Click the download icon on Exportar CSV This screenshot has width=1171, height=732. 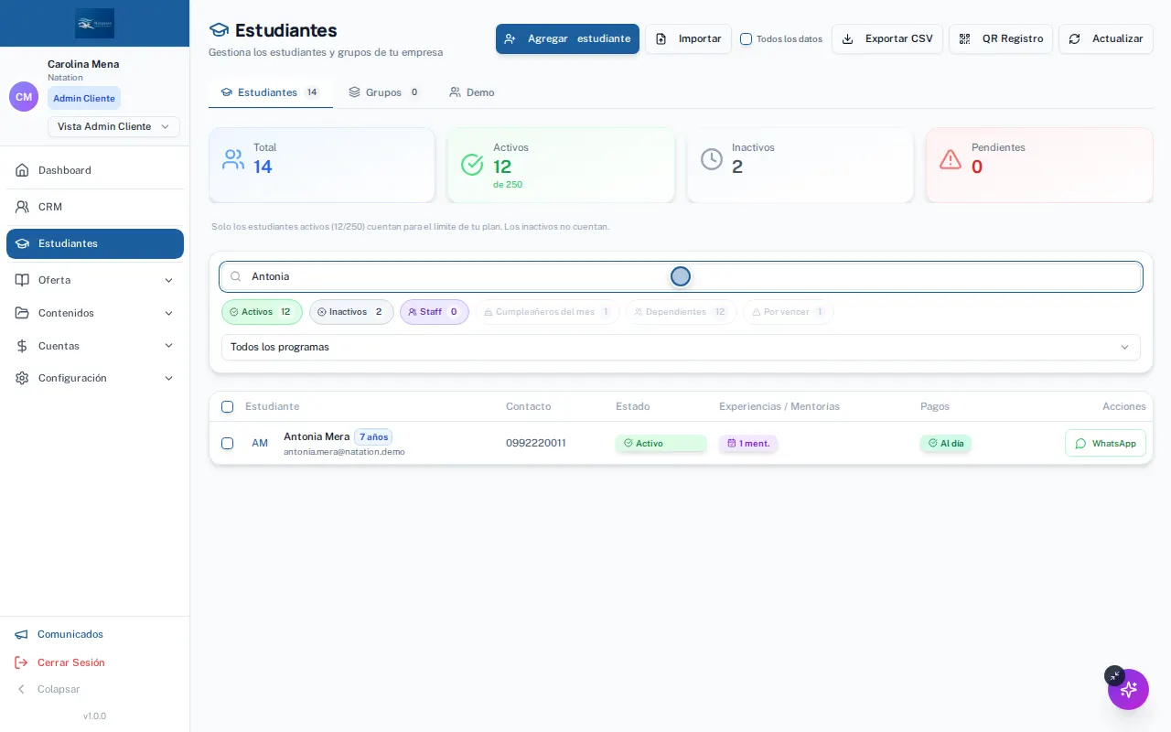coord(847,38)
